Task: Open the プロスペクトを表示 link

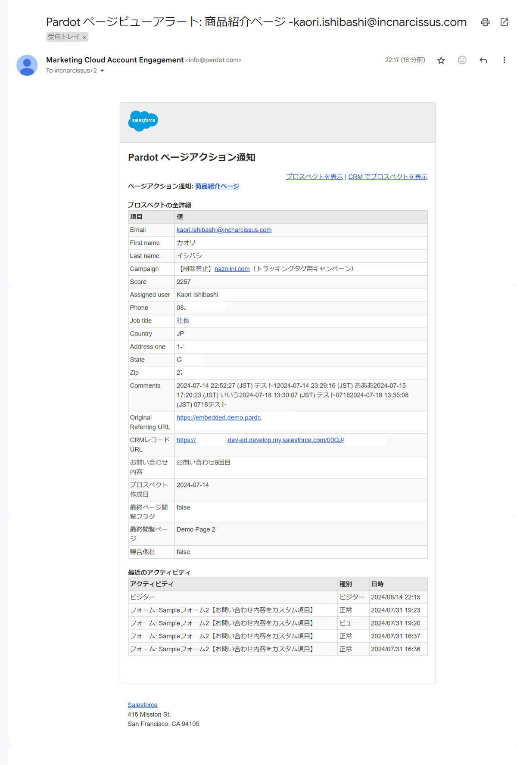Action: 315,177
